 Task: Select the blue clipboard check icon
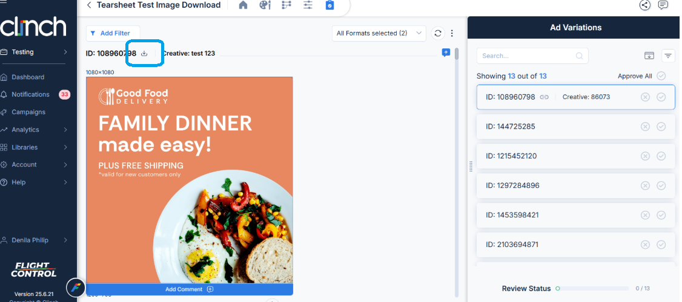[329, 5]
